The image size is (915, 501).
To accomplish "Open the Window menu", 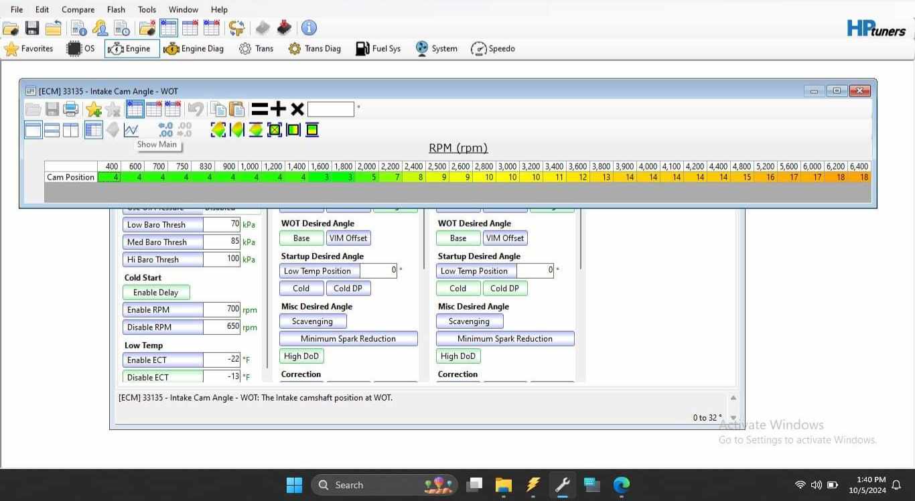I will click(183, 9).
